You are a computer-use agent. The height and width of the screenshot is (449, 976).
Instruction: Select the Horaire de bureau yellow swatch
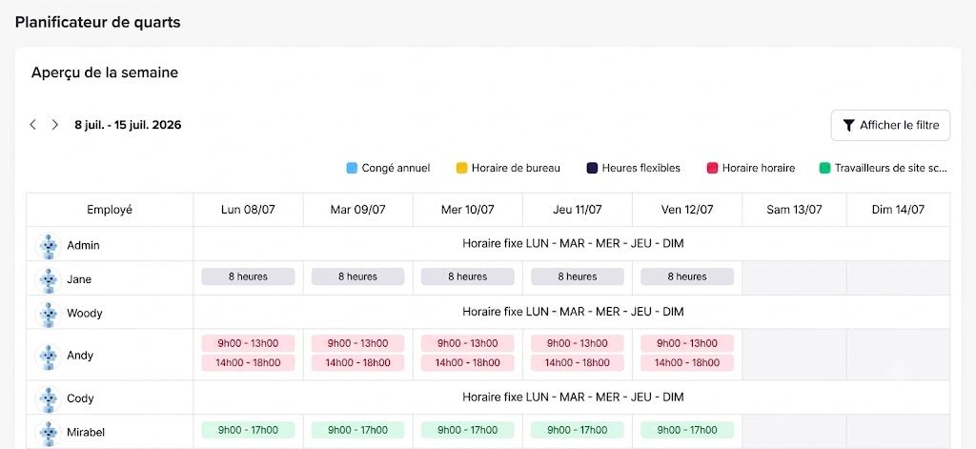coord(462,168)
